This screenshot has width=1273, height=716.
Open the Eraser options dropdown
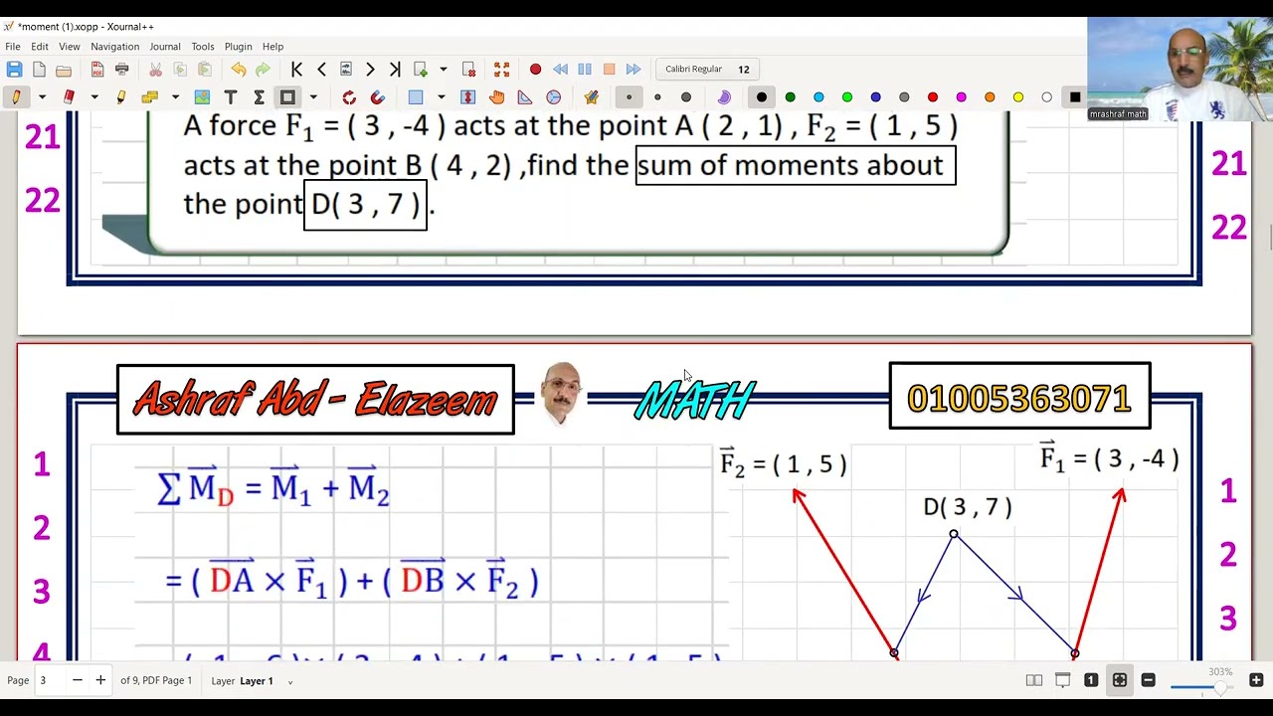pos(94,97)
